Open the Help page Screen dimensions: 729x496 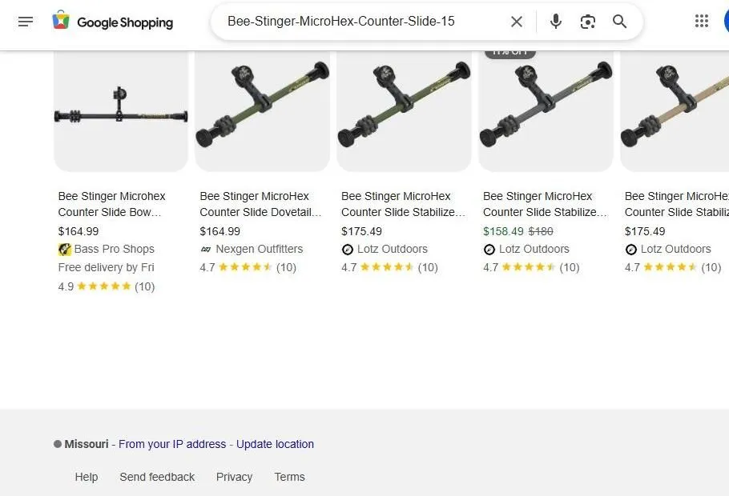pyautogui.click(x=87, y=477)
